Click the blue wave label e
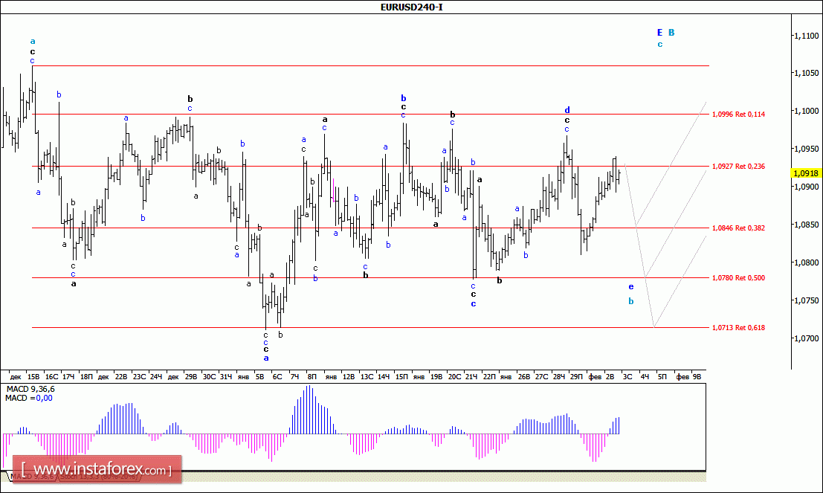 point(630,287)
